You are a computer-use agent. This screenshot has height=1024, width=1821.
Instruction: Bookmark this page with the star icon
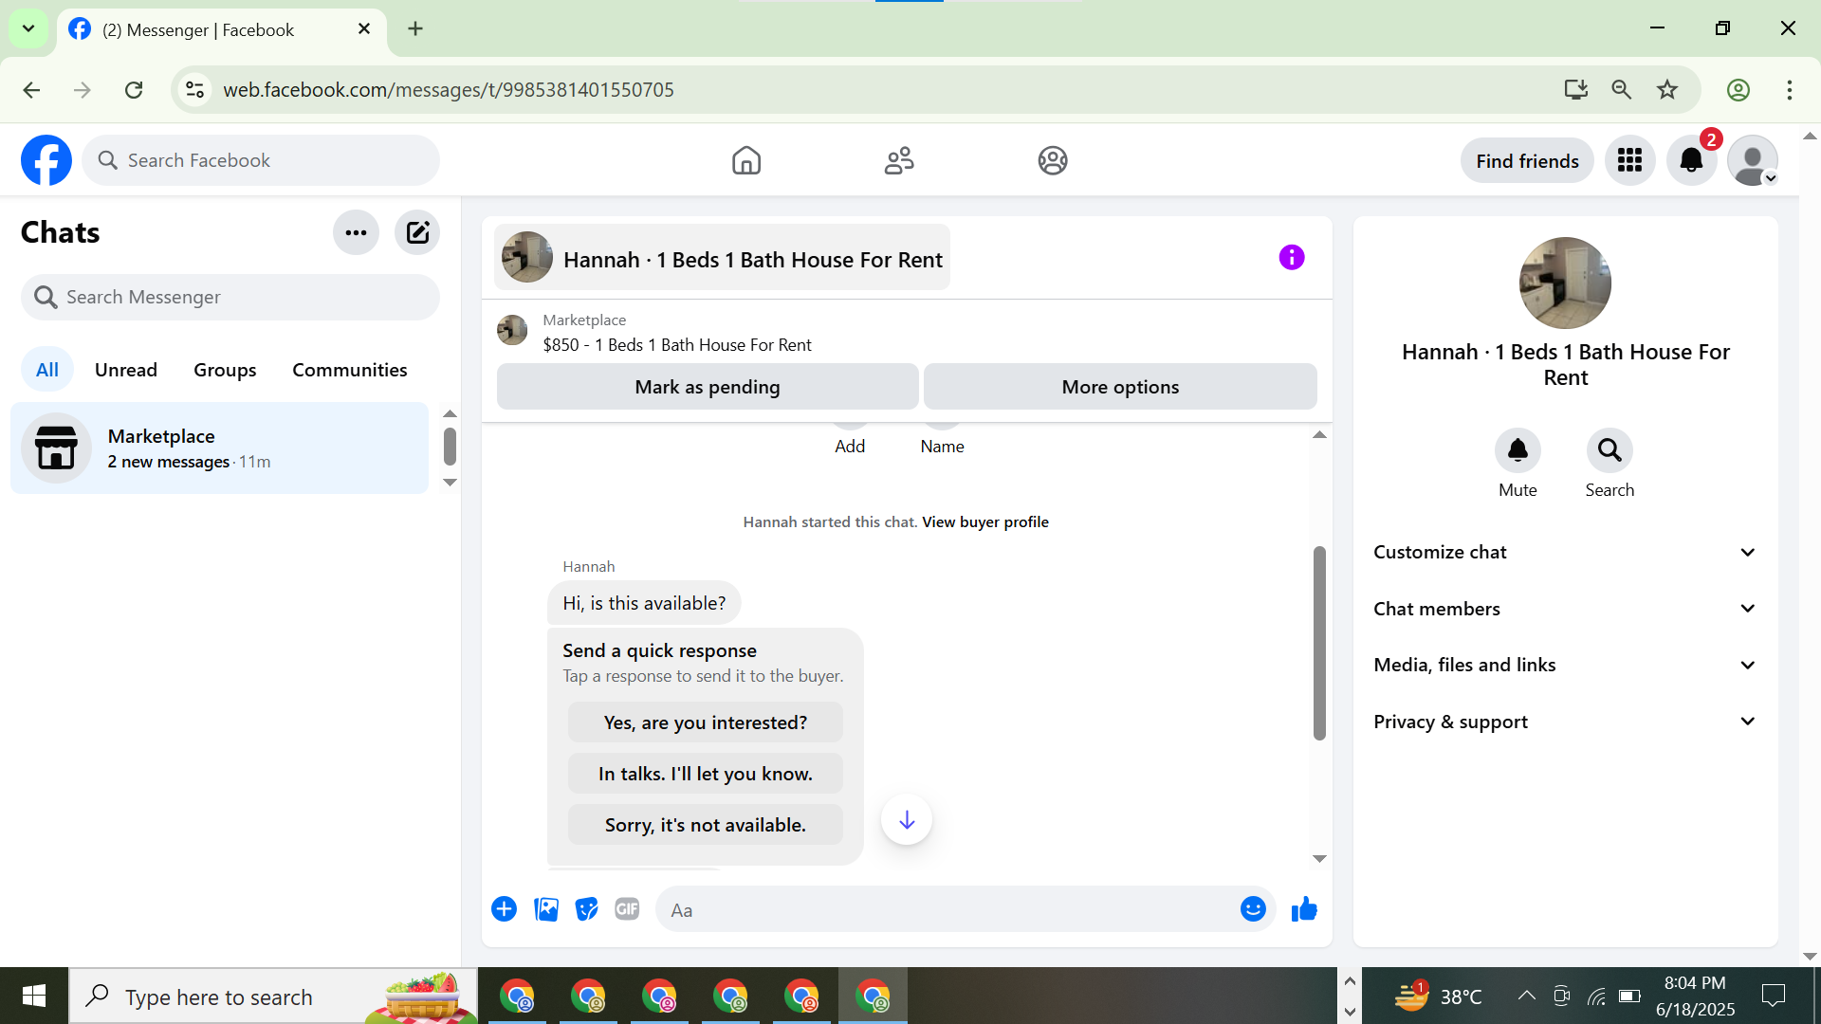click(1667, 90)
